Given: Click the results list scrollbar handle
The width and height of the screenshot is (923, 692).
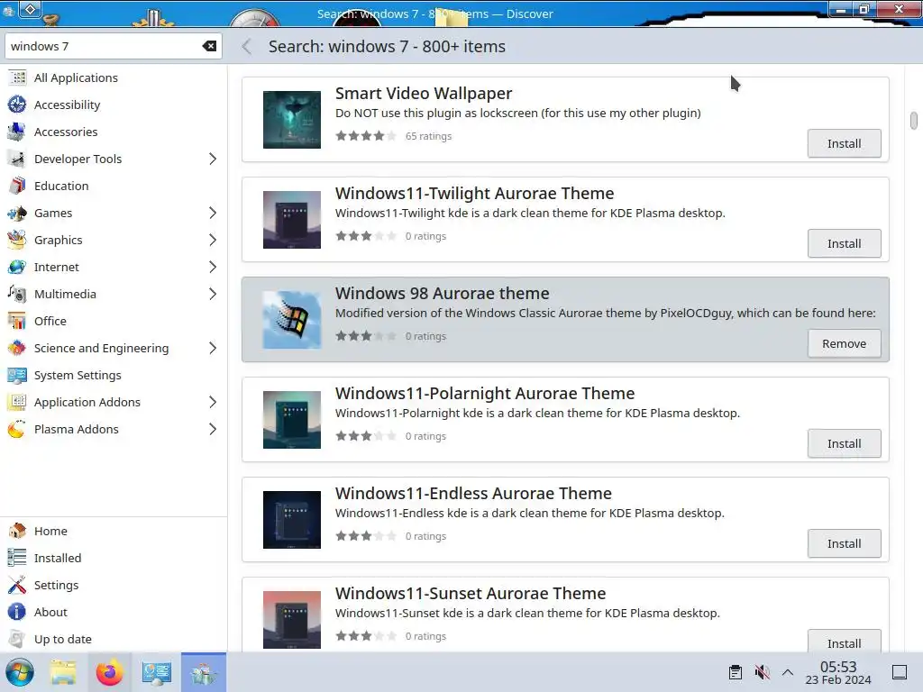Looking at the screenshot, I should point(914,120).
